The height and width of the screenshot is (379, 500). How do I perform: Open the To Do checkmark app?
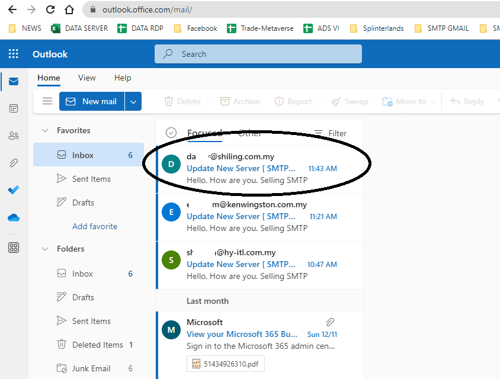[13, 190]
